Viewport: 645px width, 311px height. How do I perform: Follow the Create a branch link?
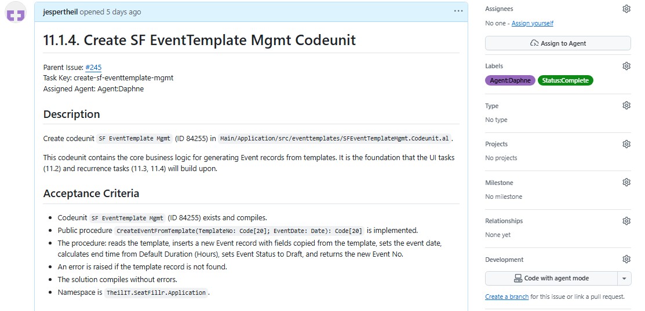coord(506,297)
